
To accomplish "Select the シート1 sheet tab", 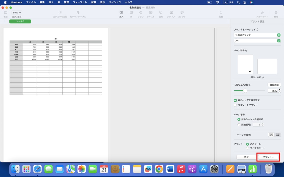I will coord(20,21).
